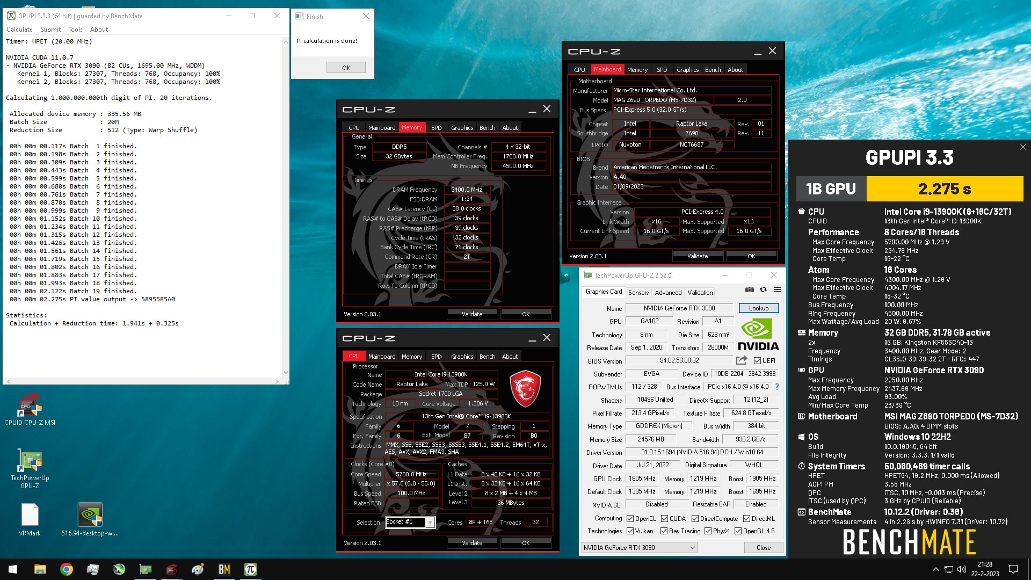This screenshot has height=580, width=1031.
Task: Click OK in the Finish dialog
Action: 346,68
